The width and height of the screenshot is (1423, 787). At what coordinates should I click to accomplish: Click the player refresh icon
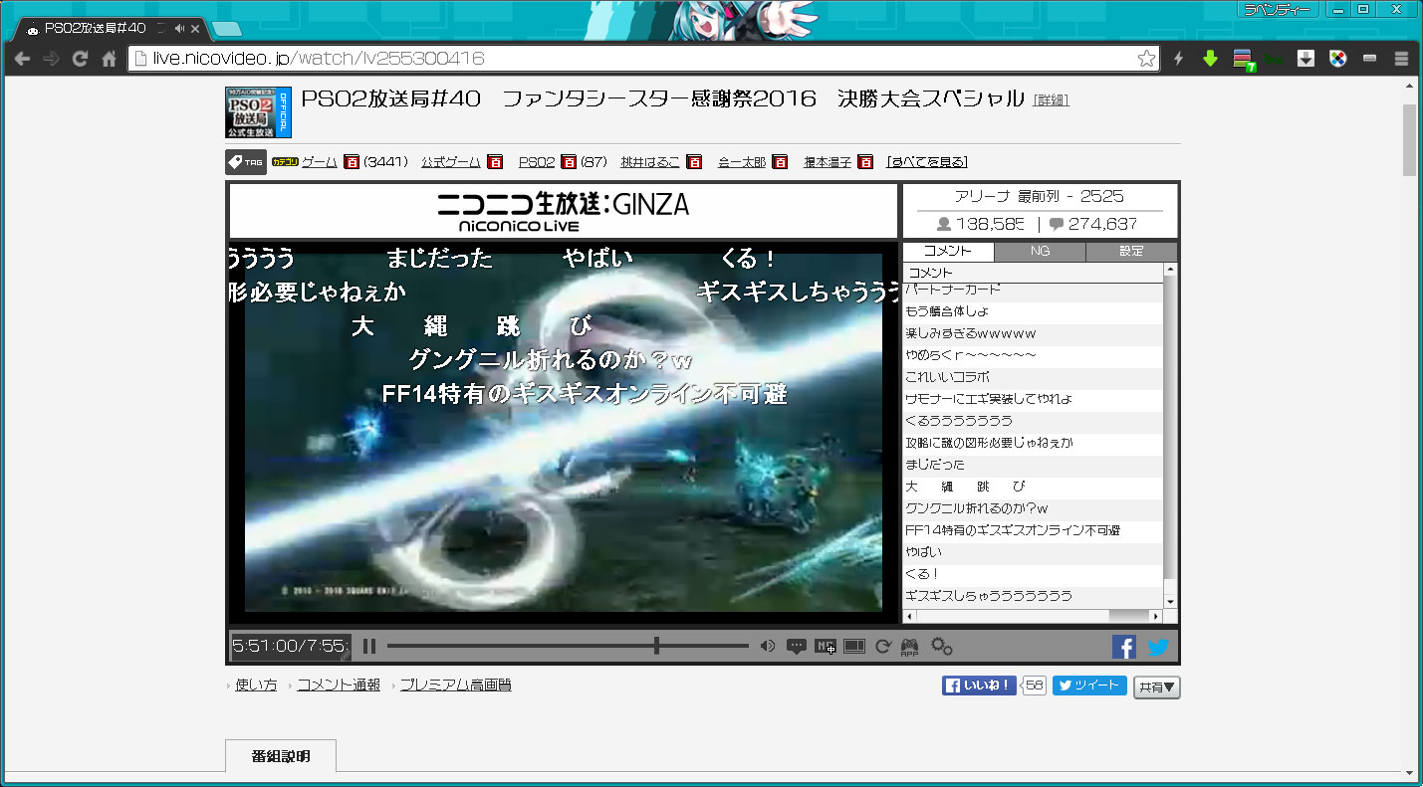[x=882, y=647]
